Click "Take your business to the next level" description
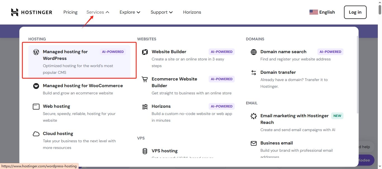This screenshot has width=382, height=169. 79,144
